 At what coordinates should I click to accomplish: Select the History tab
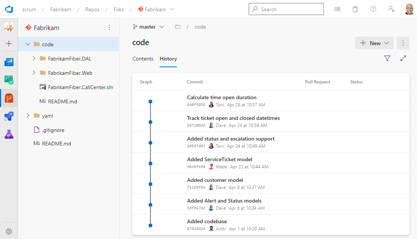(168, 59)
